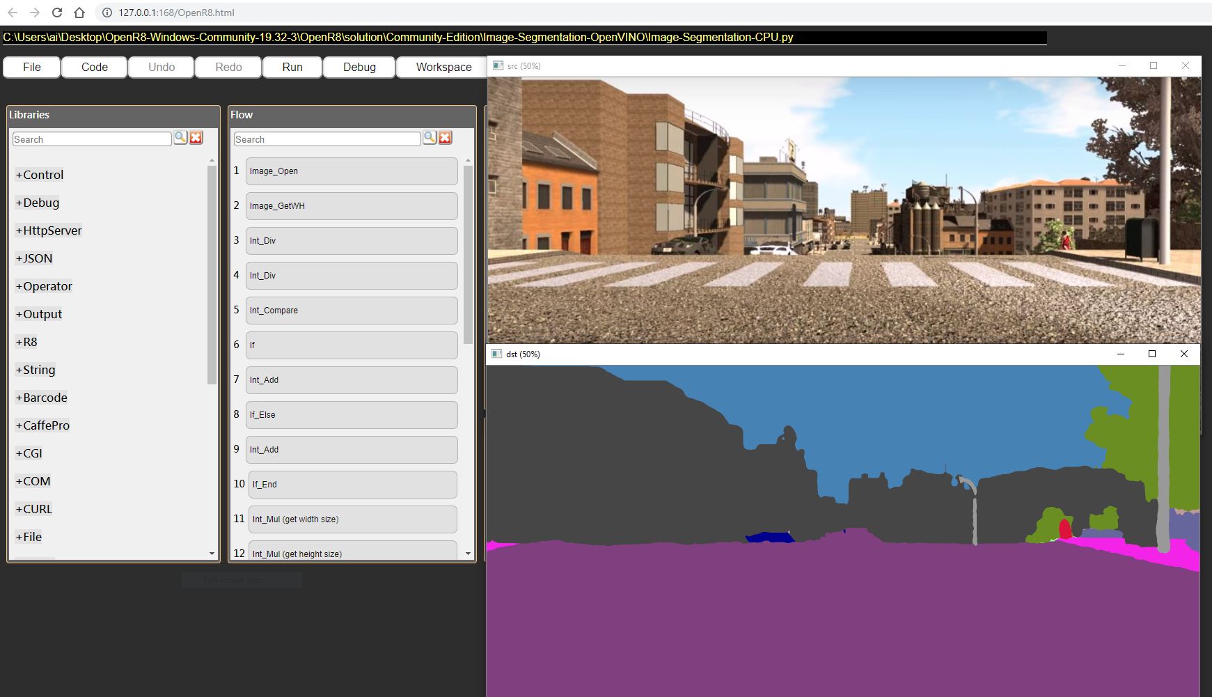Viewport: 1212px width, 697px height.
Task: Expand the +Barcode library
Action: pos(42,398)
